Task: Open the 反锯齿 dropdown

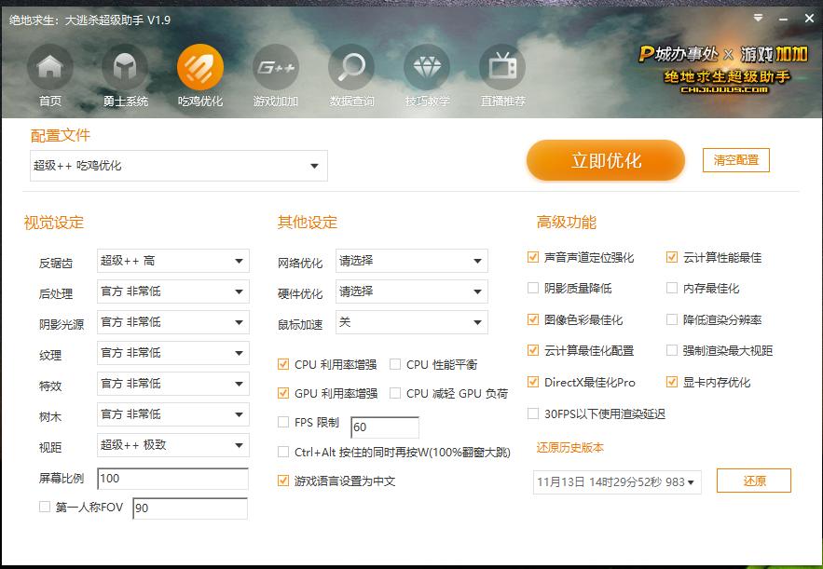Action: (x=171, y=261)
